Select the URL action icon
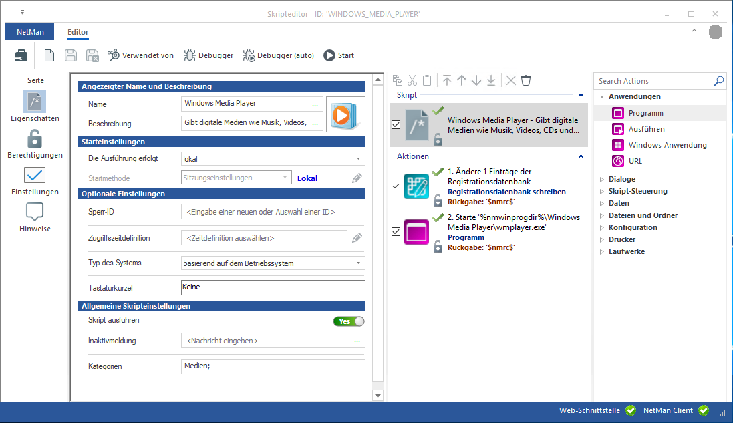 coord(617,161)
